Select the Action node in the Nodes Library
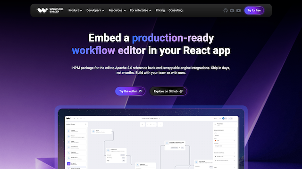The width and height of the screenshot is (302, 169). (x=76, y=137)
